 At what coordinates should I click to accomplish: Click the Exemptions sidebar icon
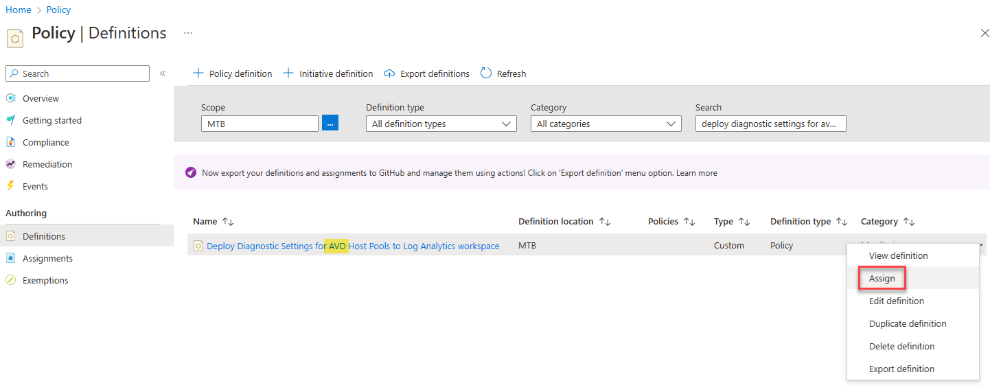click(x=10, y=280)
